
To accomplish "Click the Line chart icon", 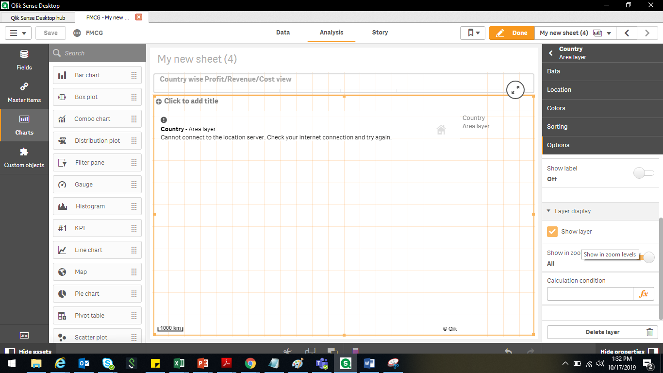I will coord(62,250).
